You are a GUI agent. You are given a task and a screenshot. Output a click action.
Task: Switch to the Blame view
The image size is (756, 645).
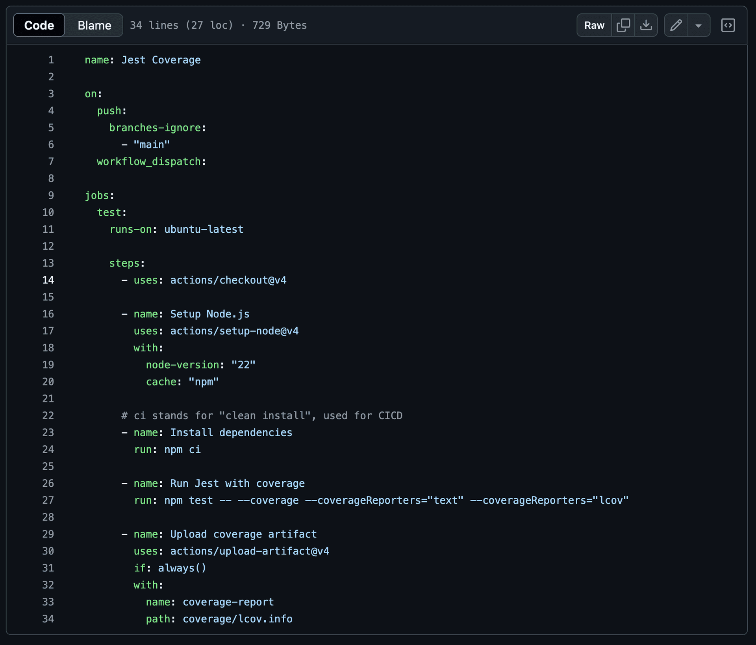pyautogui.click(x=94, y=25)
